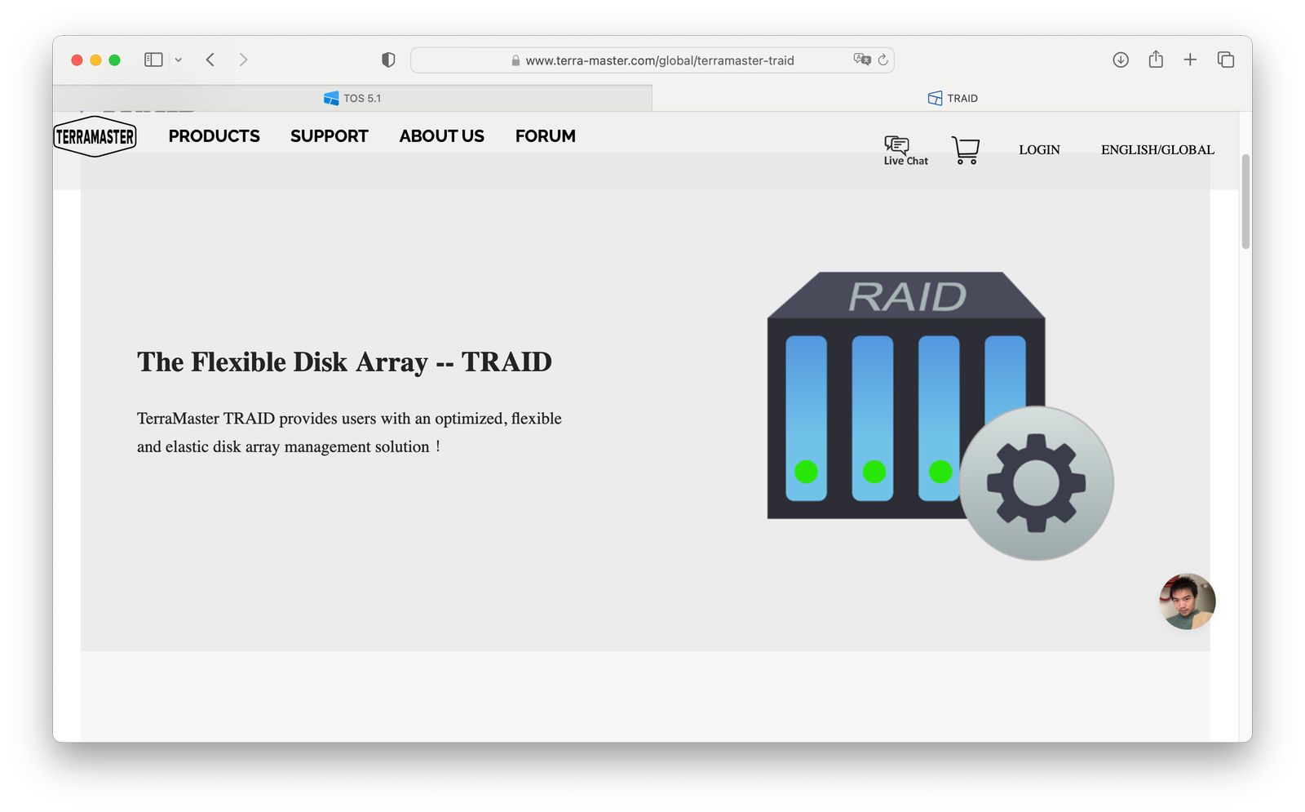Image resolution: width=1305 pixels, height=812 pixels.
Task: Open the shopping cart
Action: (966, 150)
